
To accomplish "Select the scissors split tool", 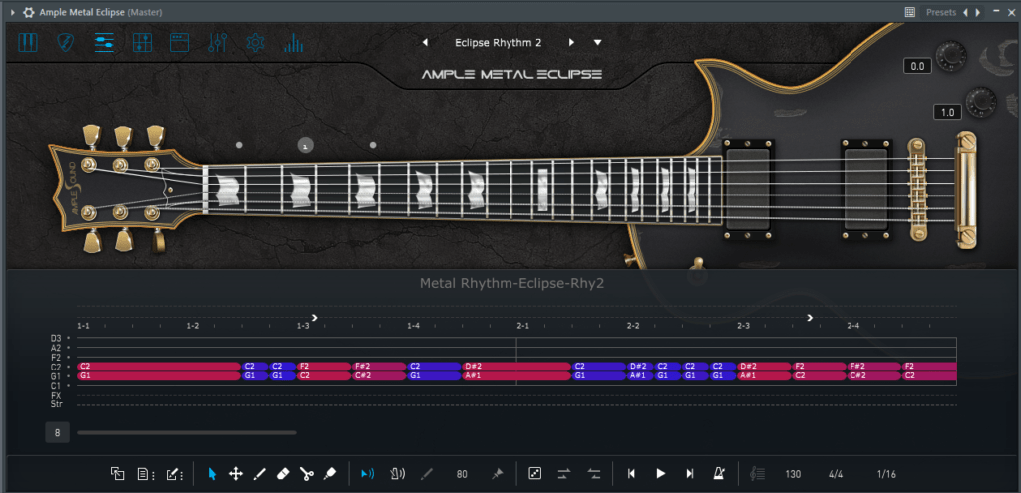I will [306, 474].
